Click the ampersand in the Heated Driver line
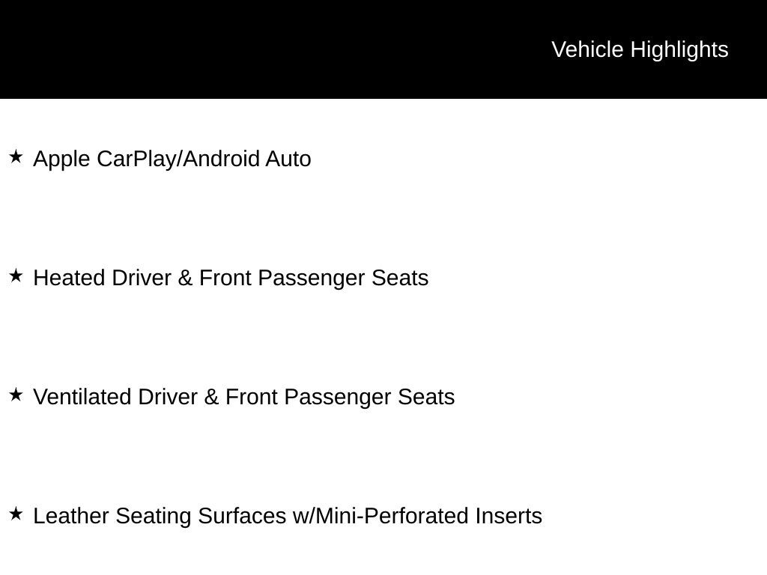The image size is (767, 575). tap(185, 278)
